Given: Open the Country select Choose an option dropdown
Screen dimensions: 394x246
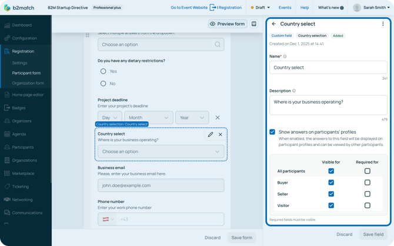Looking at the screenshot, I should tap(161, 152).
